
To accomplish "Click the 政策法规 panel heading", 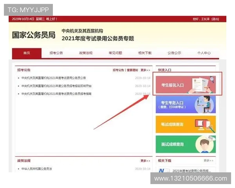I will point(24,161).
